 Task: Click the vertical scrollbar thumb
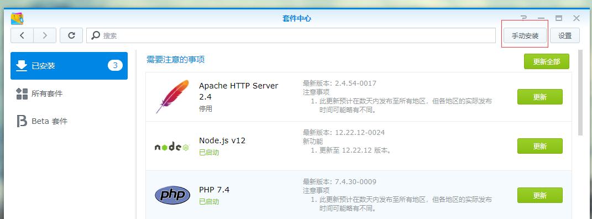pos(581,92)
